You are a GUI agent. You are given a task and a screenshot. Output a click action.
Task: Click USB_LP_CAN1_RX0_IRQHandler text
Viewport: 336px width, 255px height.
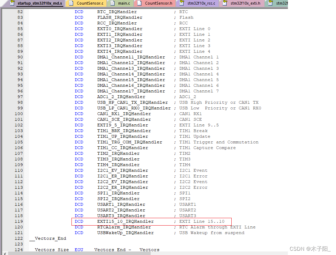134,108
